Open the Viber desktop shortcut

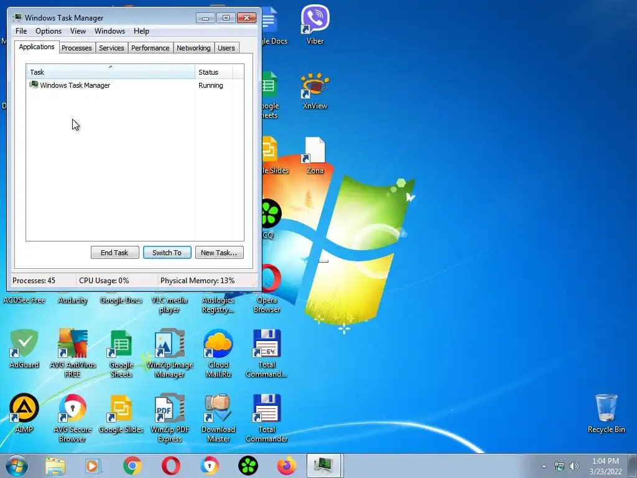pos(315,24)
